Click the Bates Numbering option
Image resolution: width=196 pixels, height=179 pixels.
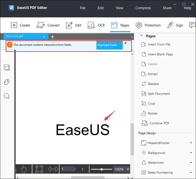point(157,173)
